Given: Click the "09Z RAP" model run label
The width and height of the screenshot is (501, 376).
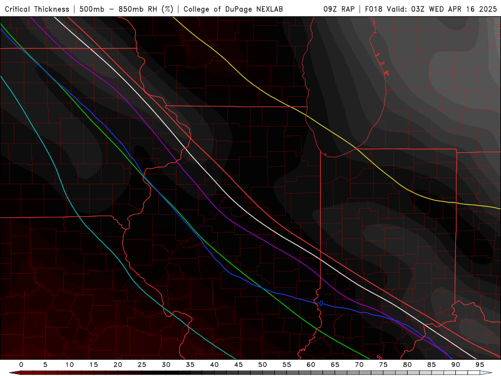Looking at the screenshot, I should 339,9.
